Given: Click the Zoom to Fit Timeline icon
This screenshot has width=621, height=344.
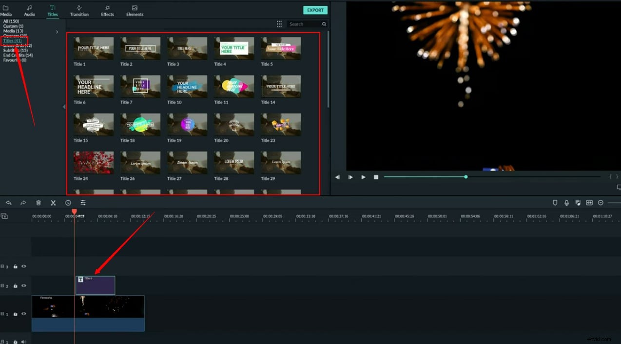Looking at the screenshot, I should tap(589, 202).
